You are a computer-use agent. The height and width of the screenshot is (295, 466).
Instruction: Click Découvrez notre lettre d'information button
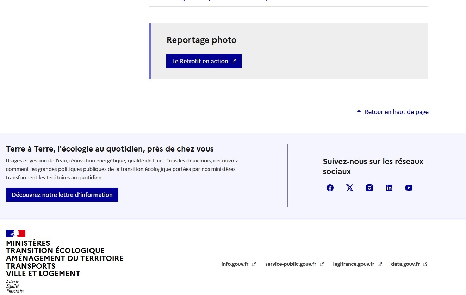point(62,195)
